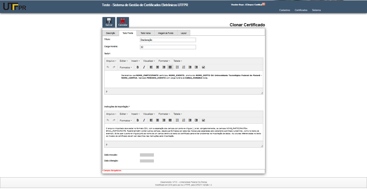Image resolution: width=367 pixels, height=189 pixels.
Task: Click the UTFPR logo
Action: coord(15,6)
